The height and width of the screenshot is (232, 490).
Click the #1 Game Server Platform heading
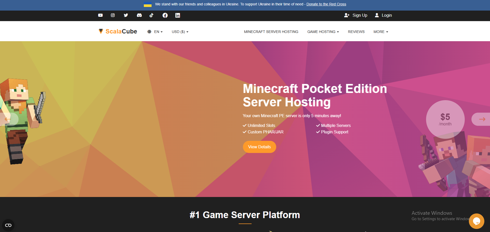coord(245,215)
